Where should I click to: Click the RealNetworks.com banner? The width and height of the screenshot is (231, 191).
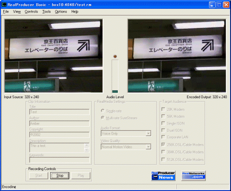click(x=193, y=176)
